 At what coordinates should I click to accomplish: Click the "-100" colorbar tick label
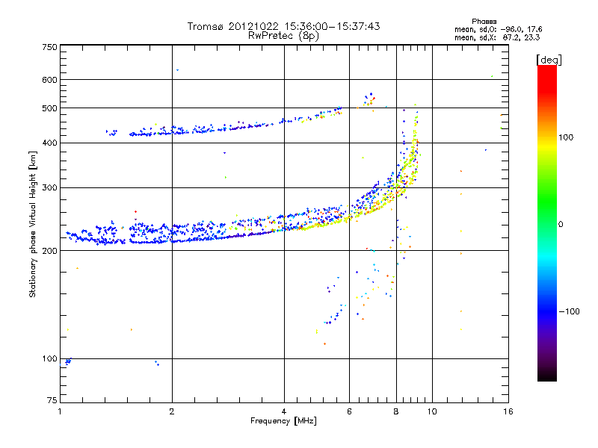[x=569, y=311]
